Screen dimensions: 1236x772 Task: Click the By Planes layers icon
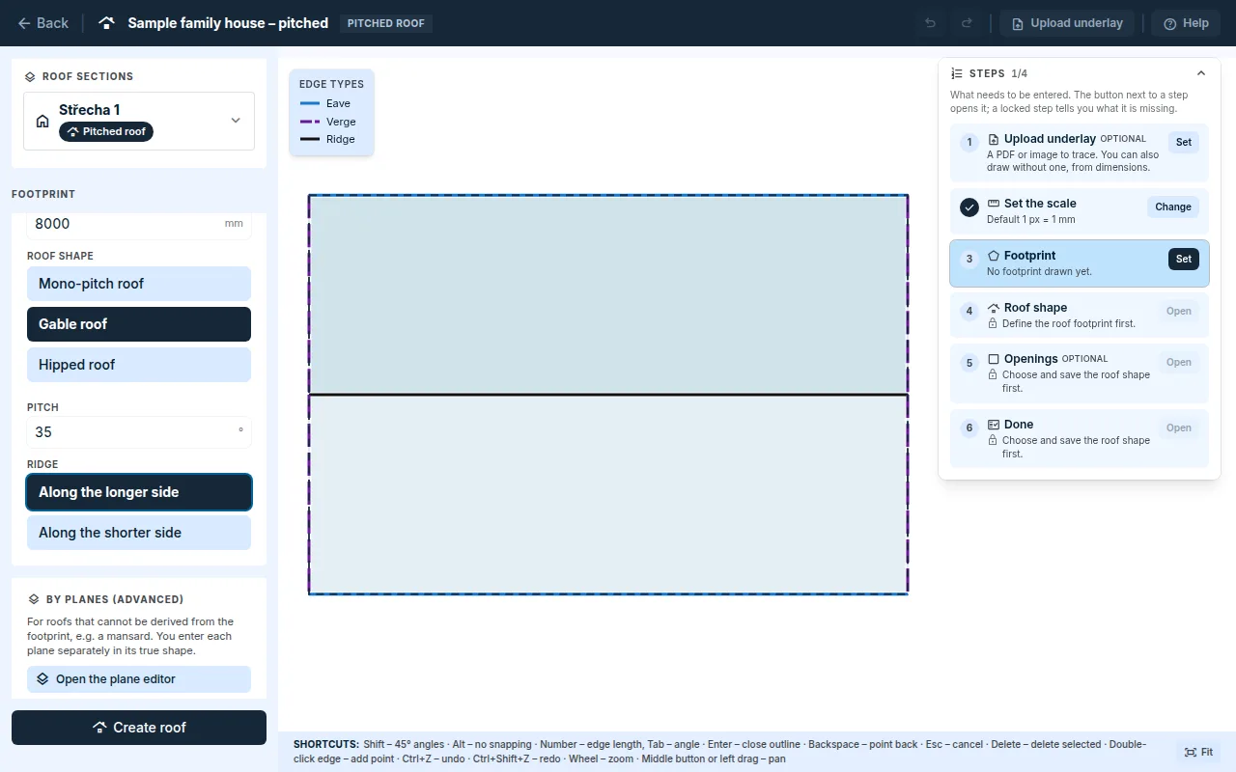click(x=34, y=599)
